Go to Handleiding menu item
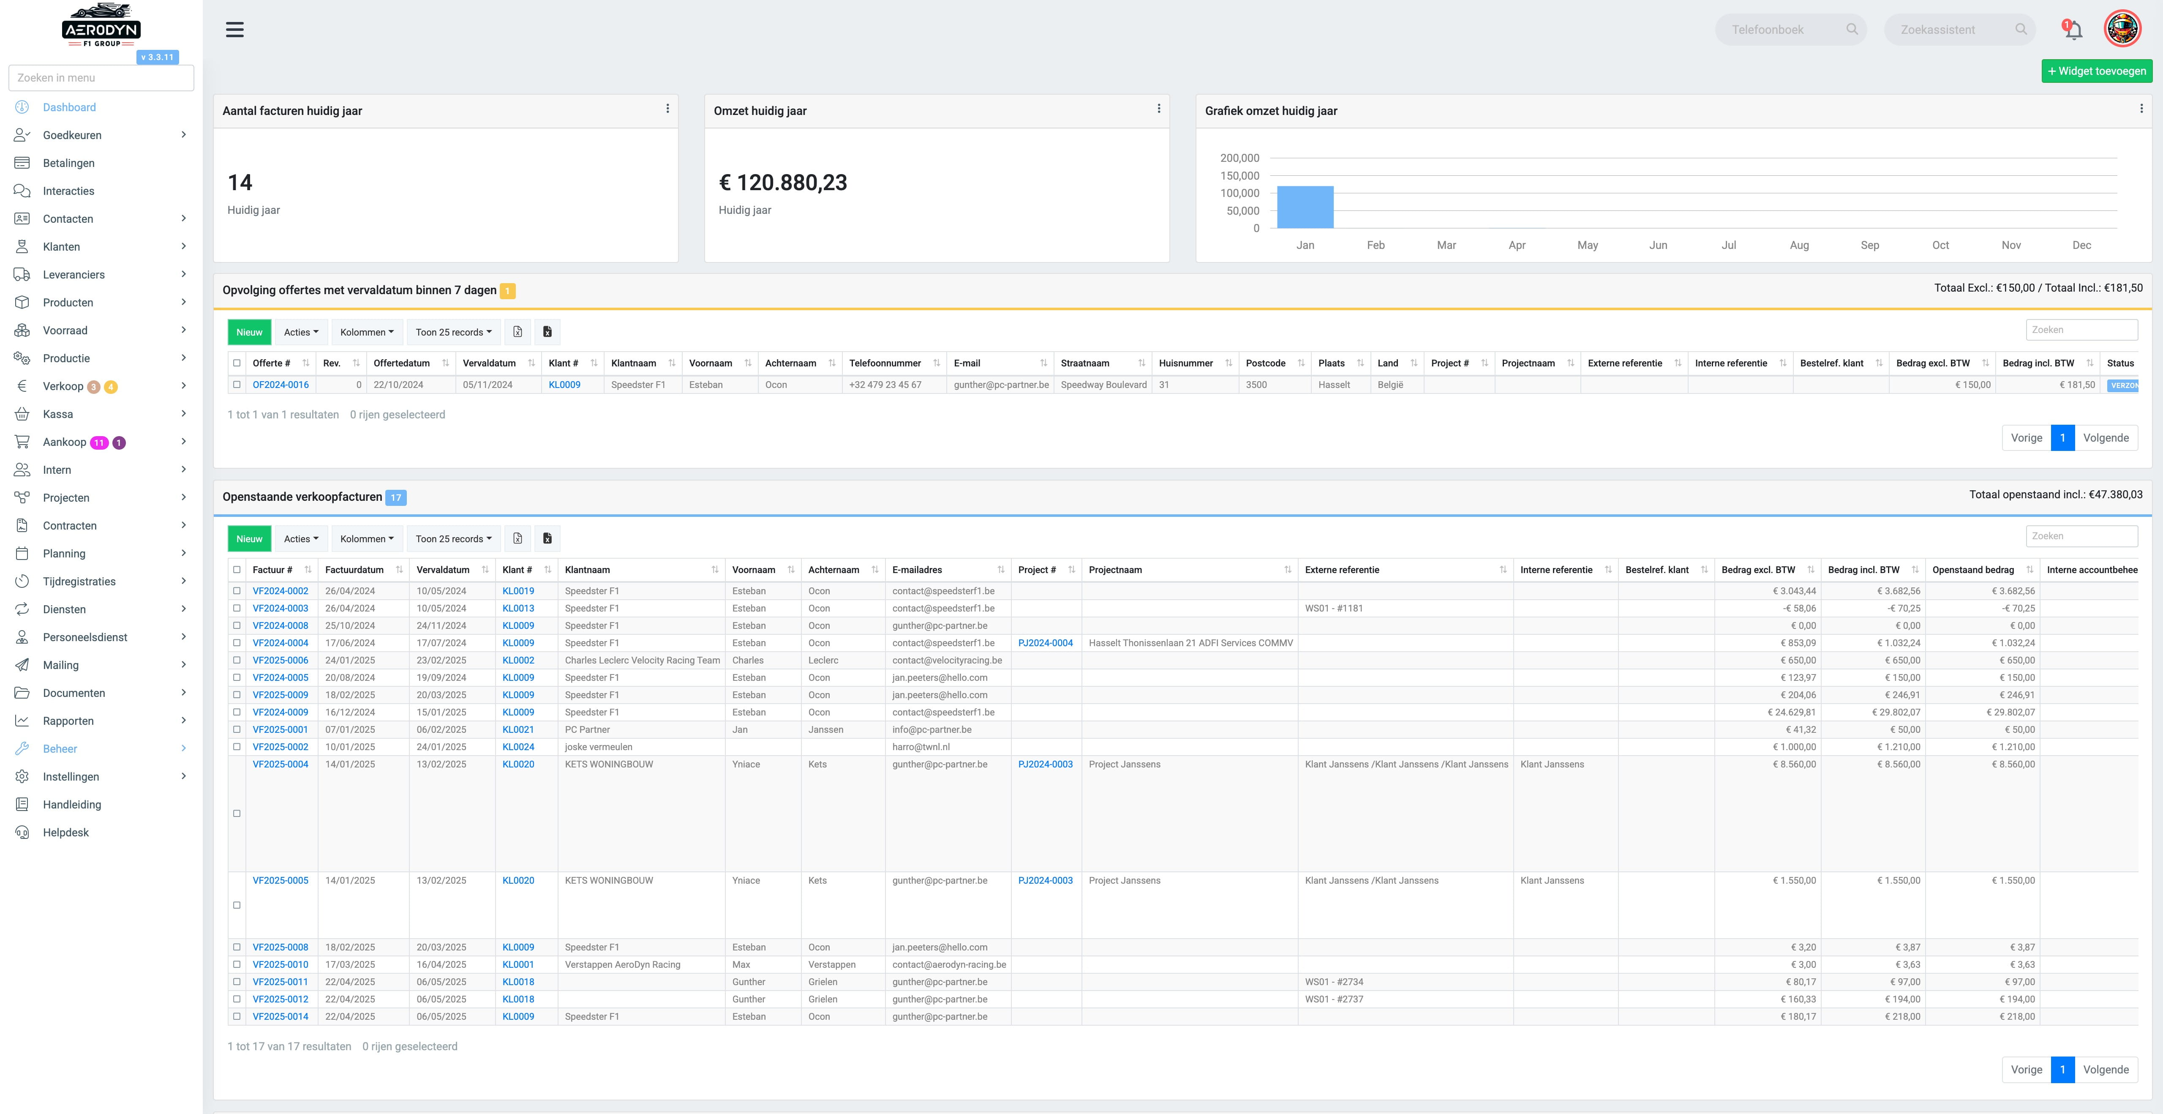Viewport: 2163px width, 1114px height. click(101, 805)
